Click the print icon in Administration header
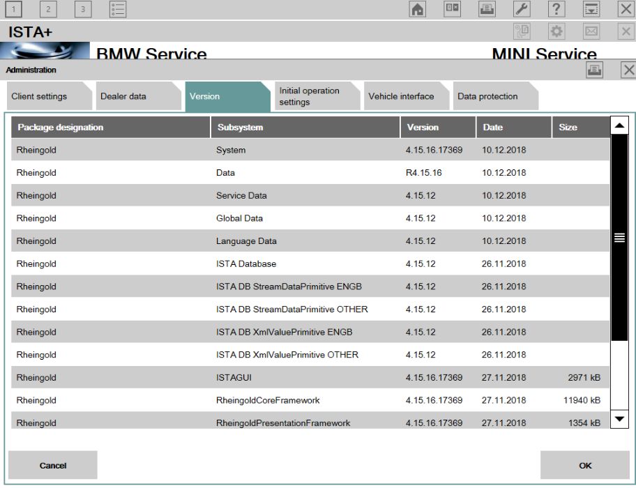Viewport: 636px width, 488px height. [x=594, y=70]
